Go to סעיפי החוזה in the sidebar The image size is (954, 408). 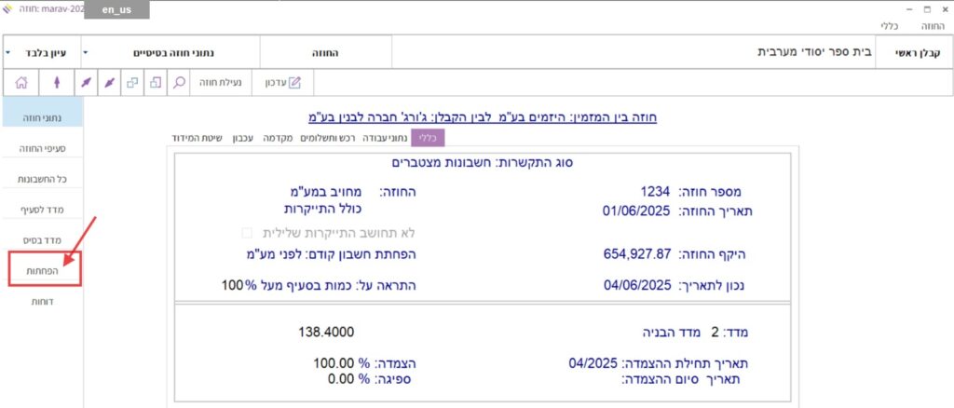42,147
